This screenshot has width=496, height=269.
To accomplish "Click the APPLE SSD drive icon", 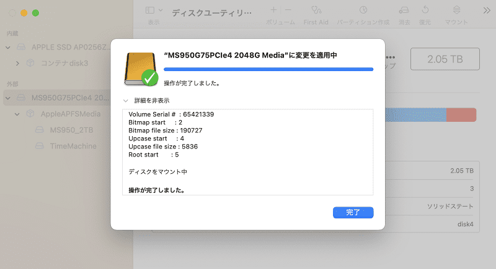I will click(x=21, y=47).
